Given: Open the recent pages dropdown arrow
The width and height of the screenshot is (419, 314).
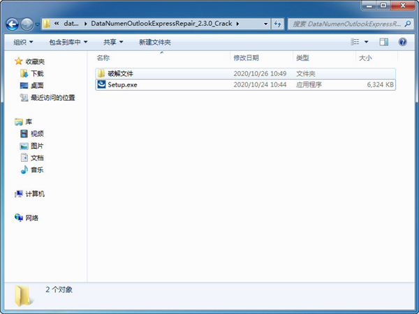Looking at the screenshot, I should pos(37,24).
